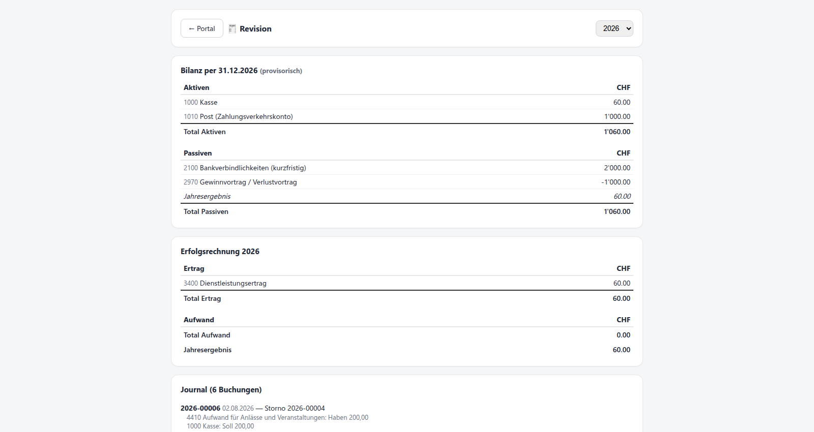This screenshot has height=432, width=814.
Task: Select the 3400 Dienstleistungsertrag row
Action: pyautogui.click(x=407, y=283)
